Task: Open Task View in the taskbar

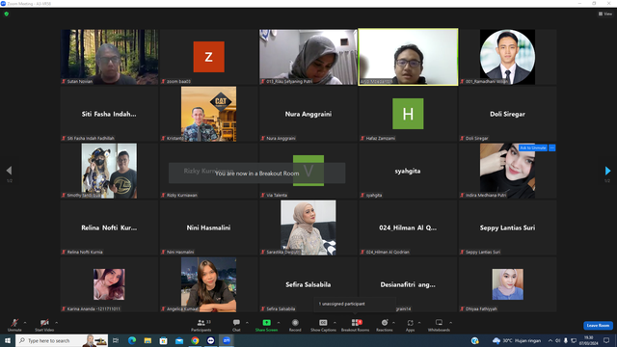Action: (x=116, y=340)
